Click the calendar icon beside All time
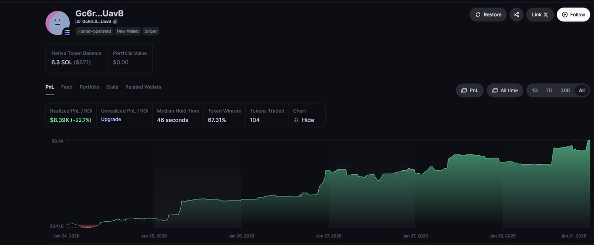Screen dimensions: 594x245 (x=495, y=91)
